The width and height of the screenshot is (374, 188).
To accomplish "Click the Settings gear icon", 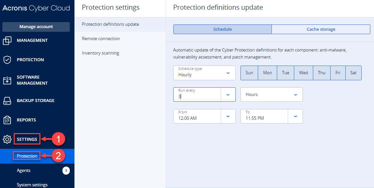I will click(x=7, y=139).
